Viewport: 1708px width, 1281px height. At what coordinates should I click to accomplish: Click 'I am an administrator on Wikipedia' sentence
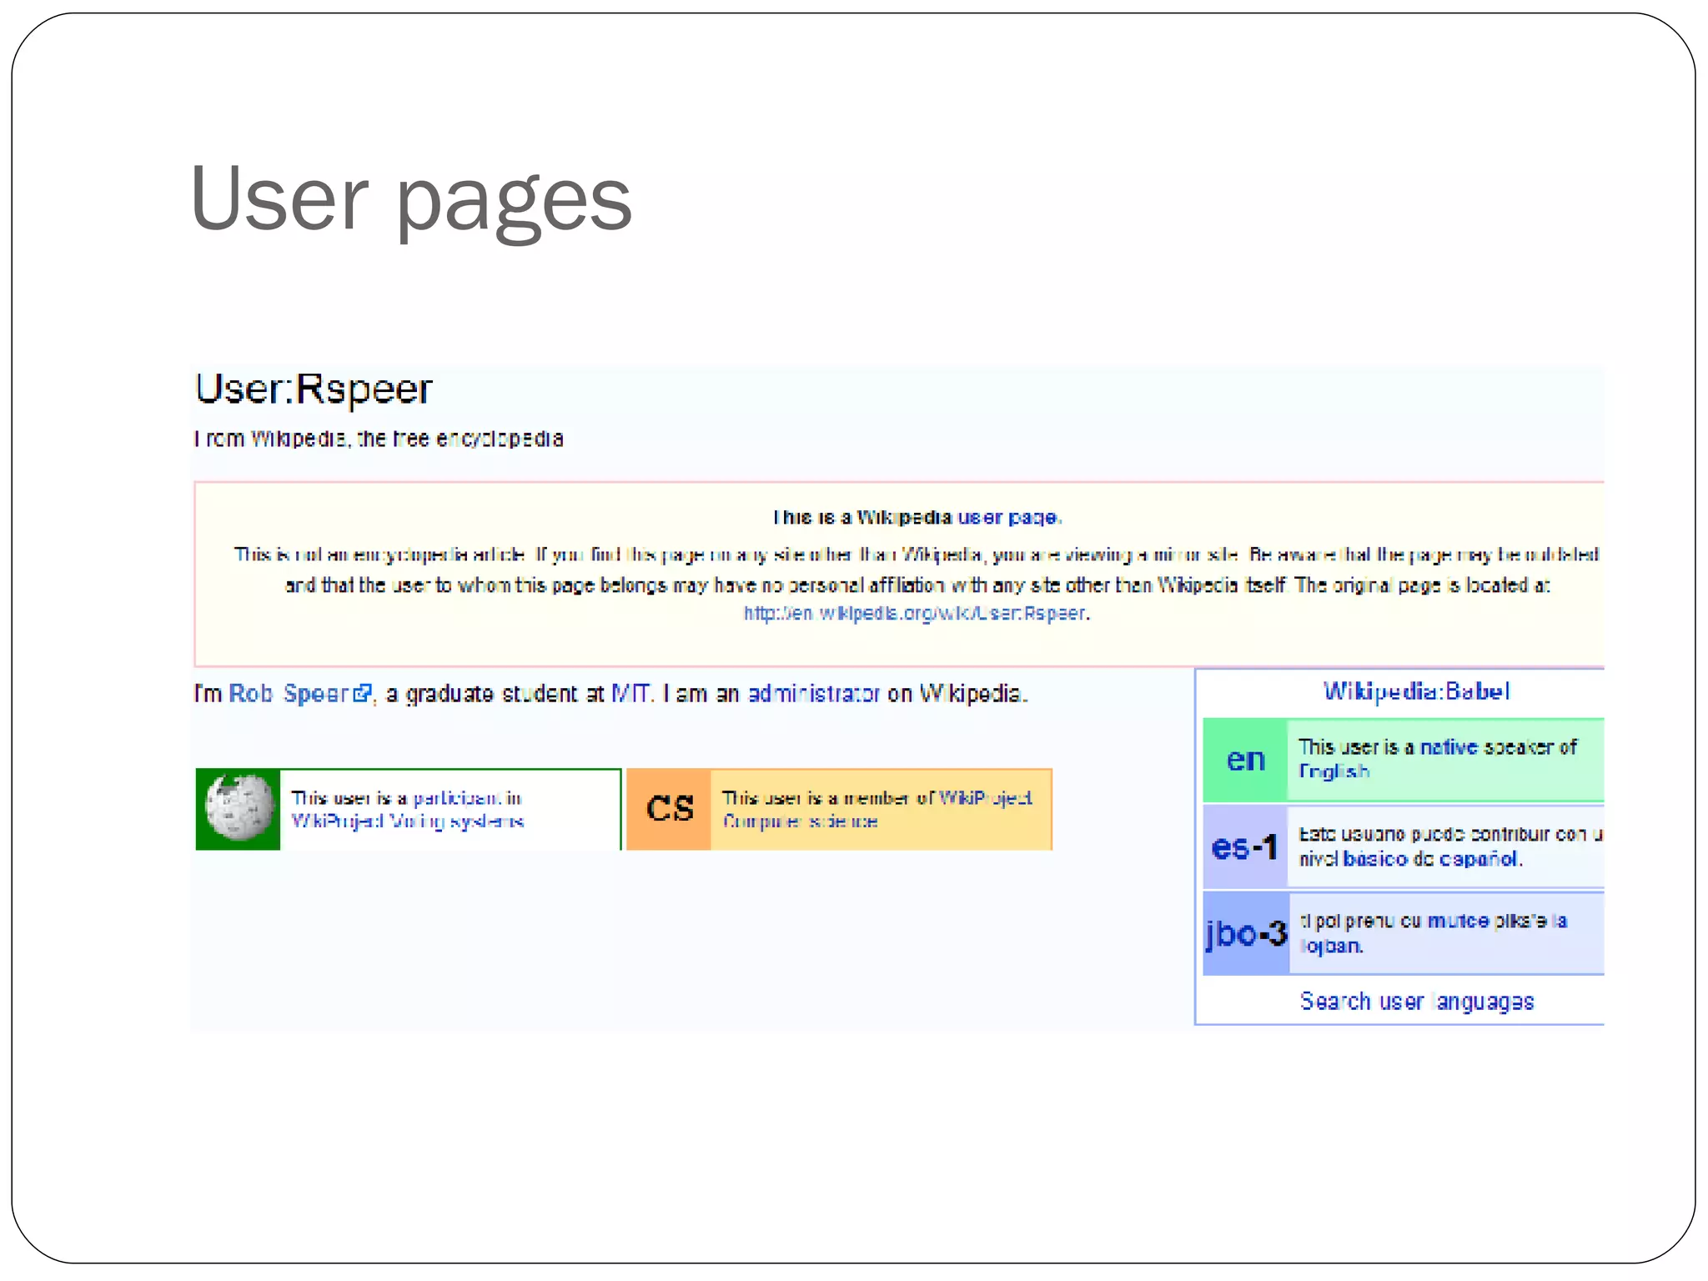pyautogui.click(x=846, y=694)
